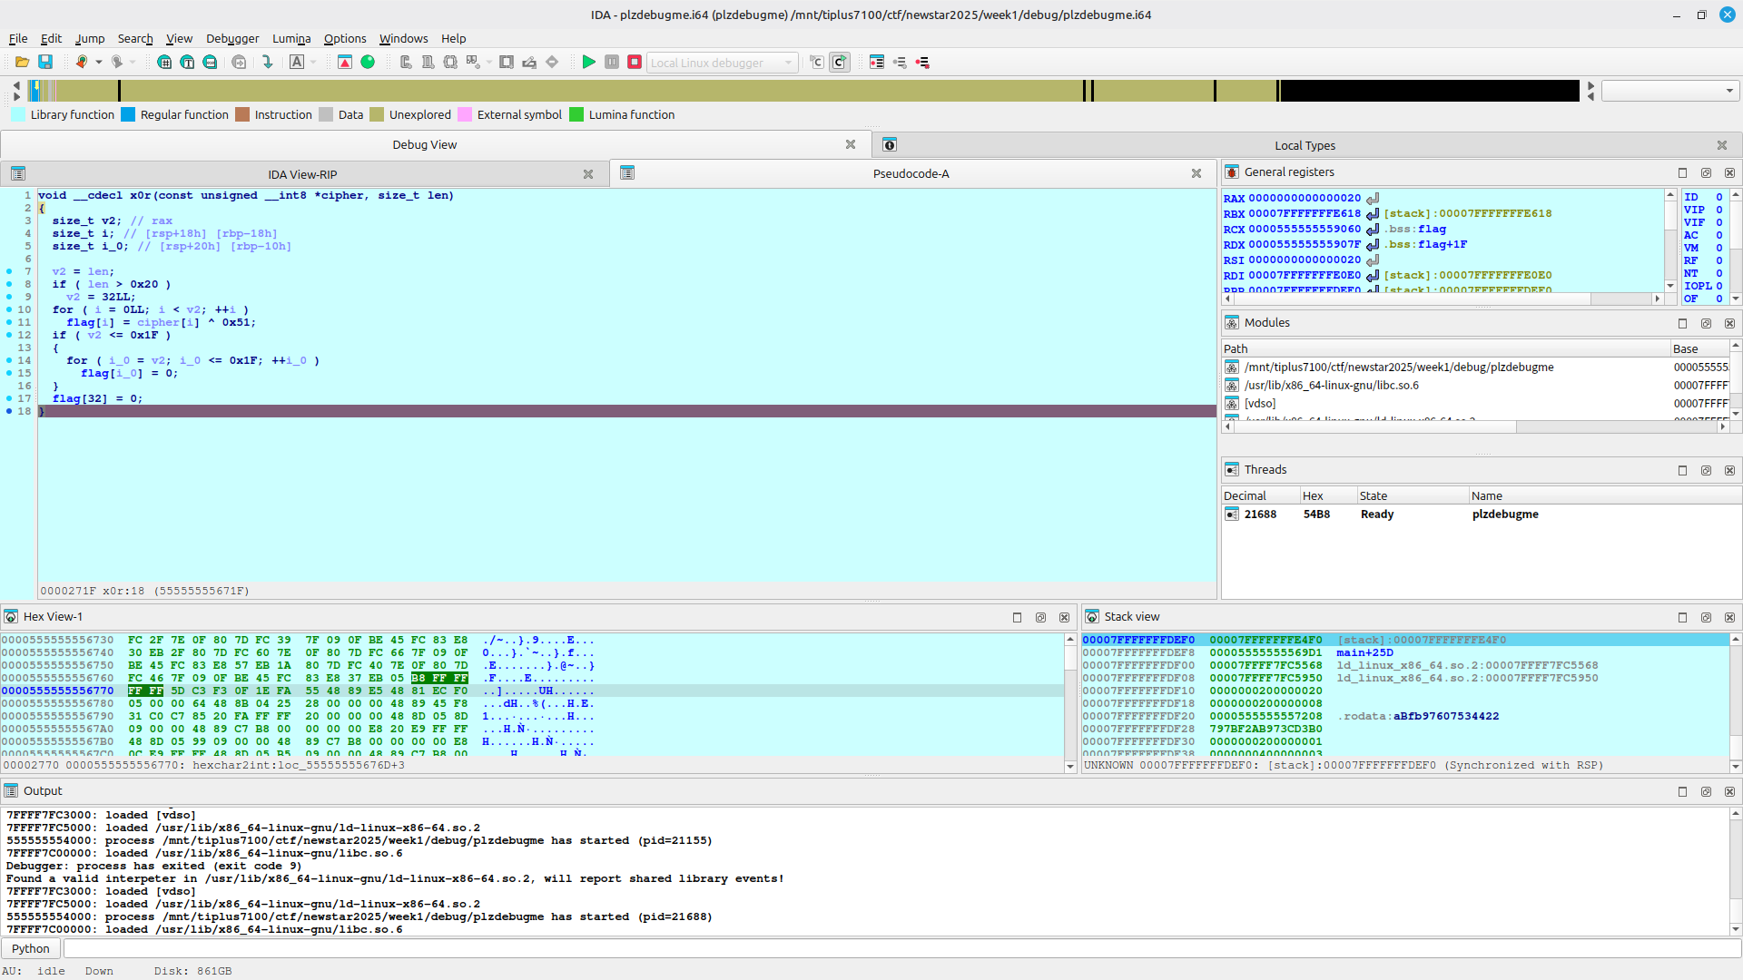Click the open file folder icon

coord(22,62)
